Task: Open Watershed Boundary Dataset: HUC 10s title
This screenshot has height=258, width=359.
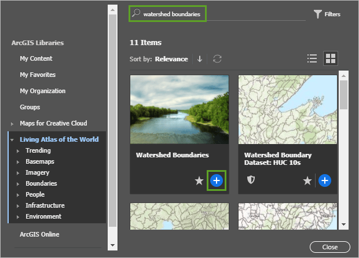Action: pyautogui.click(x=278, y=159)
